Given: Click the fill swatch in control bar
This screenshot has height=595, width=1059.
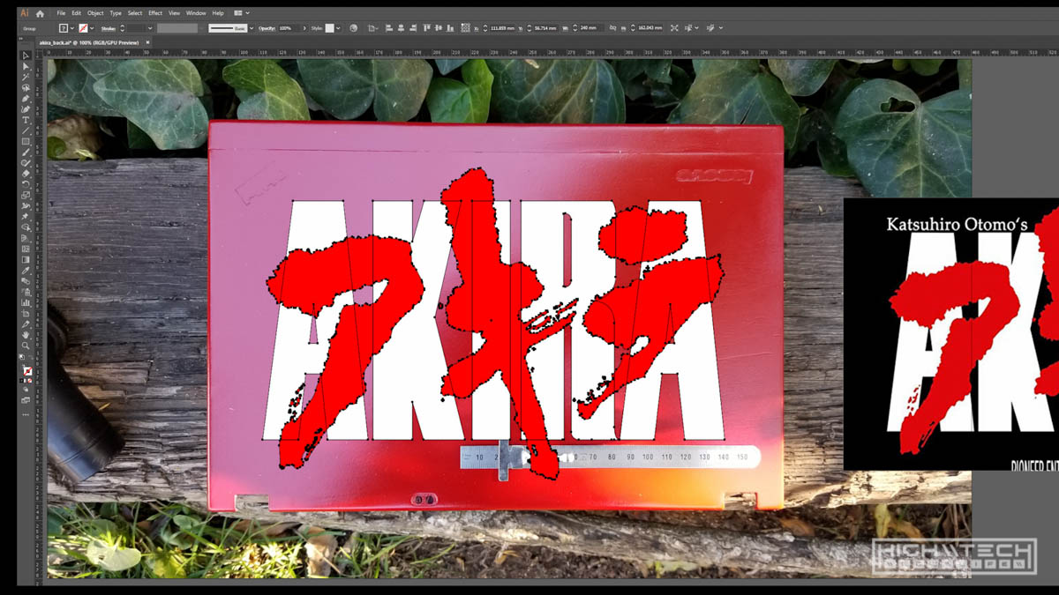Looking at the screenshot, I should click(x=64, y=28).
